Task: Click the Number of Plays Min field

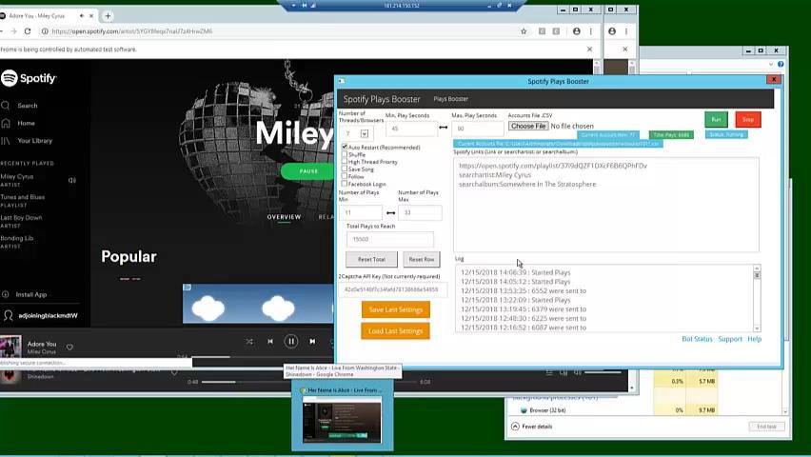Action: (x=361, y=212)
